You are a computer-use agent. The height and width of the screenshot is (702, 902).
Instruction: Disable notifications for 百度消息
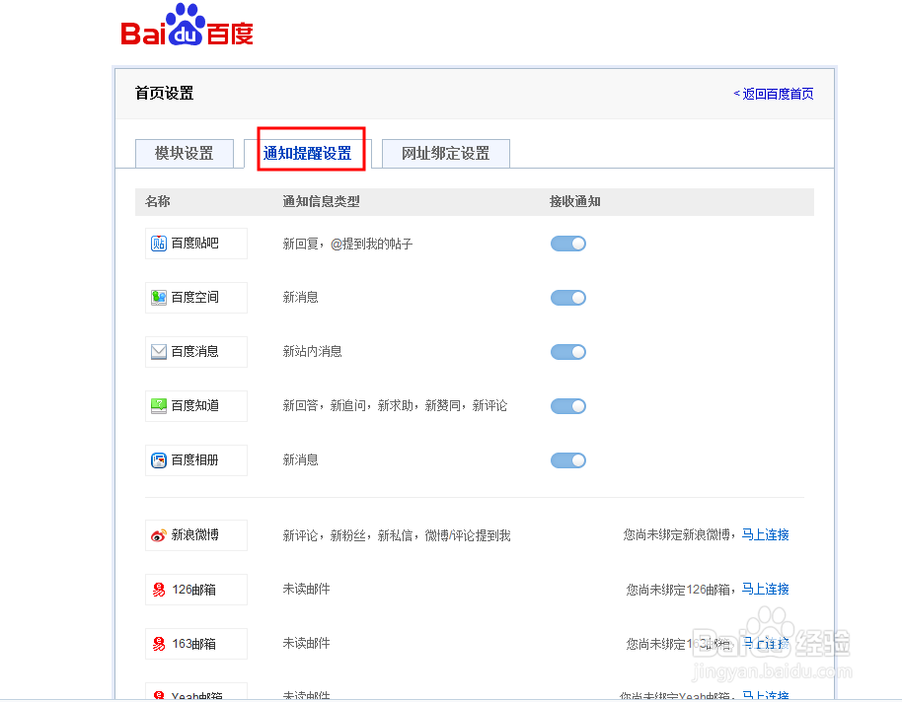[x=568, y=352]
